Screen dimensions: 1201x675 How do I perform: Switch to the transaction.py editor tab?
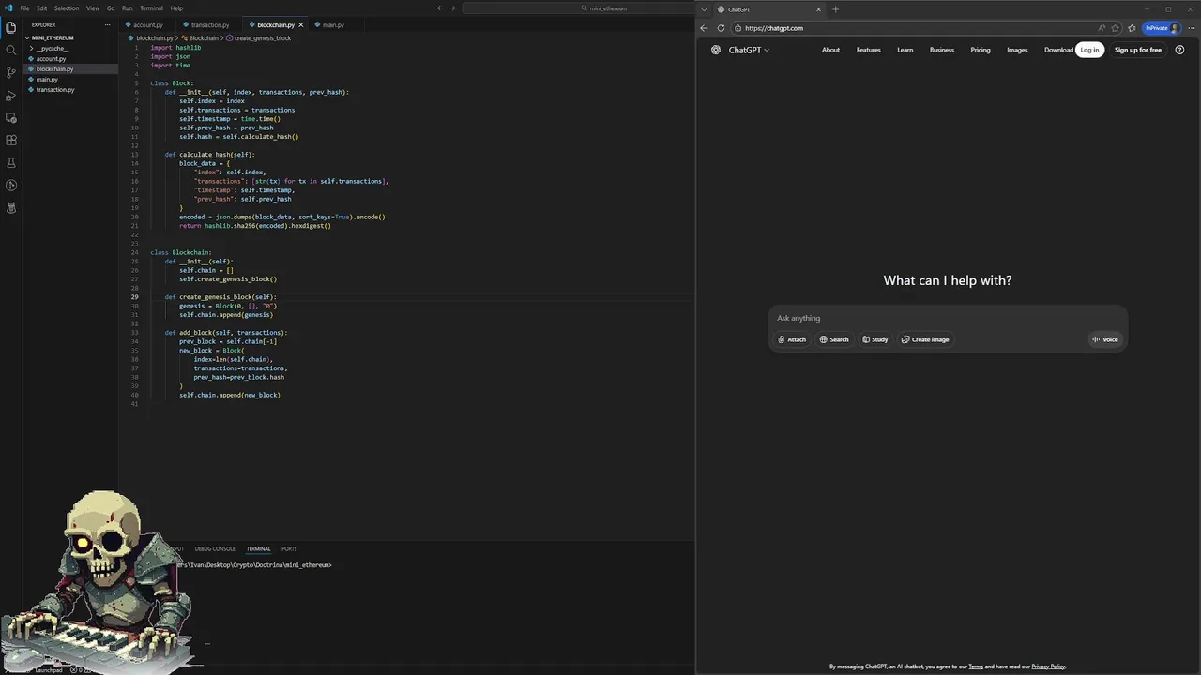point(209,25)
